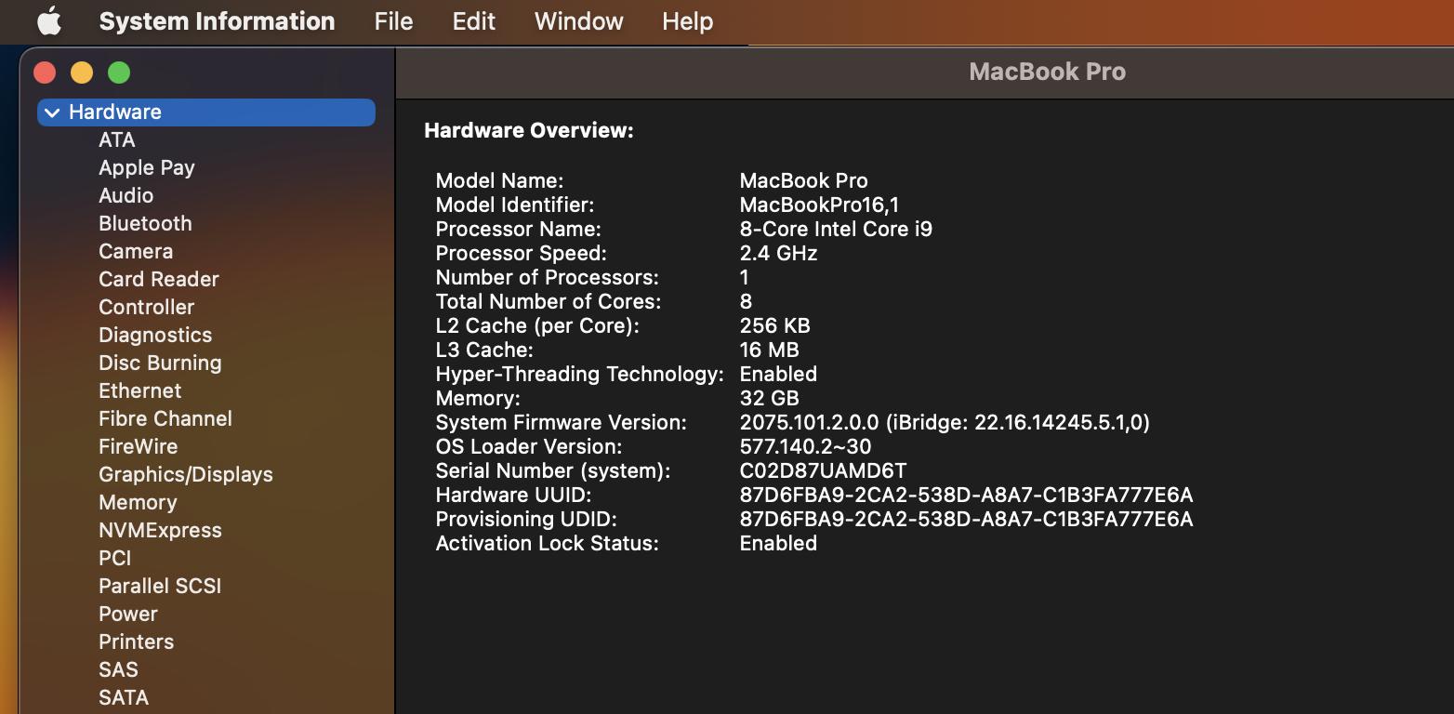1454x714 pixels.
Task: Click the Activation Lock Status Enabled value
Action: coord(778,543)
